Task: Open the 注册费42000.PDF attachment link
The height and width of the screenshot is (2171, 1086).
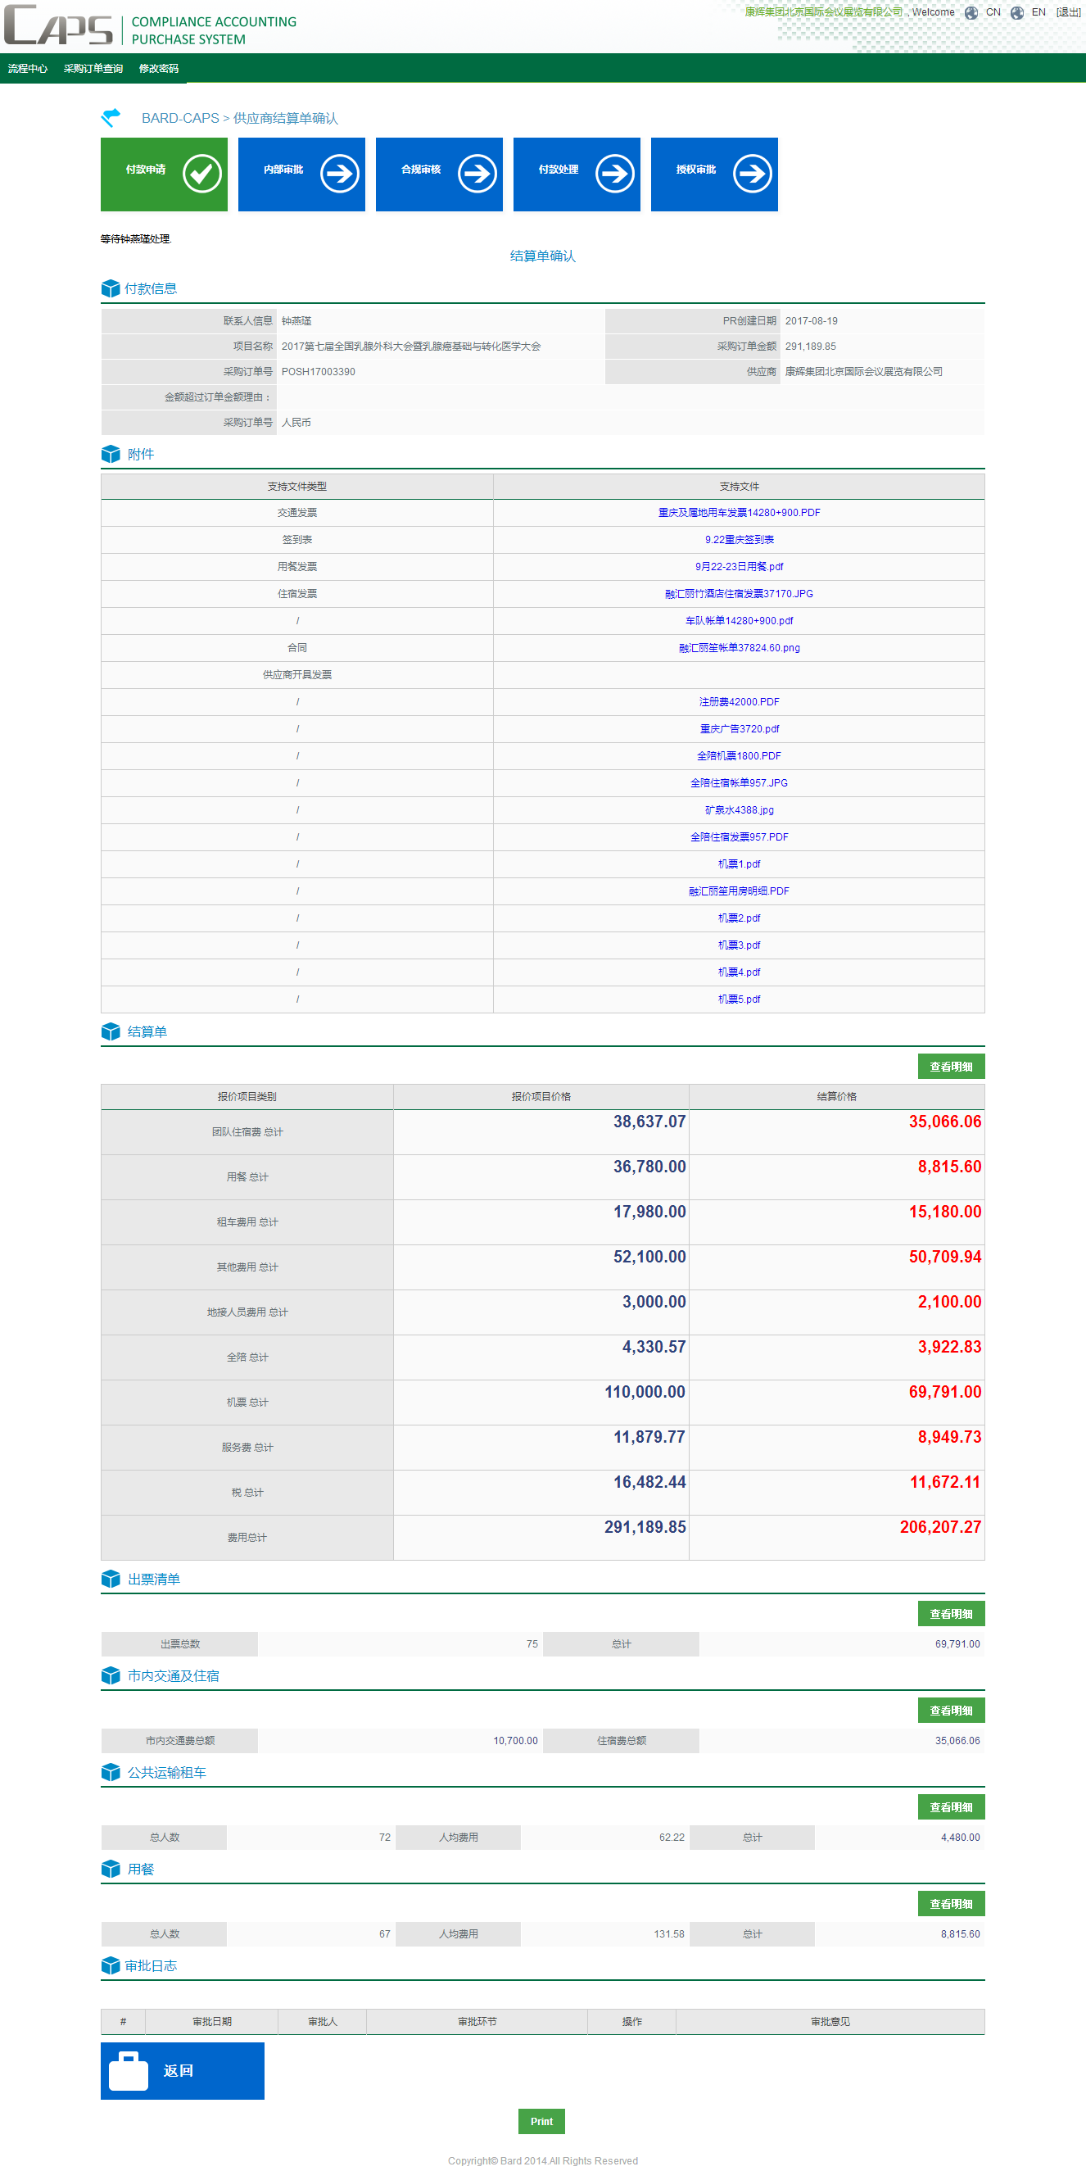Action: (739, 702)
